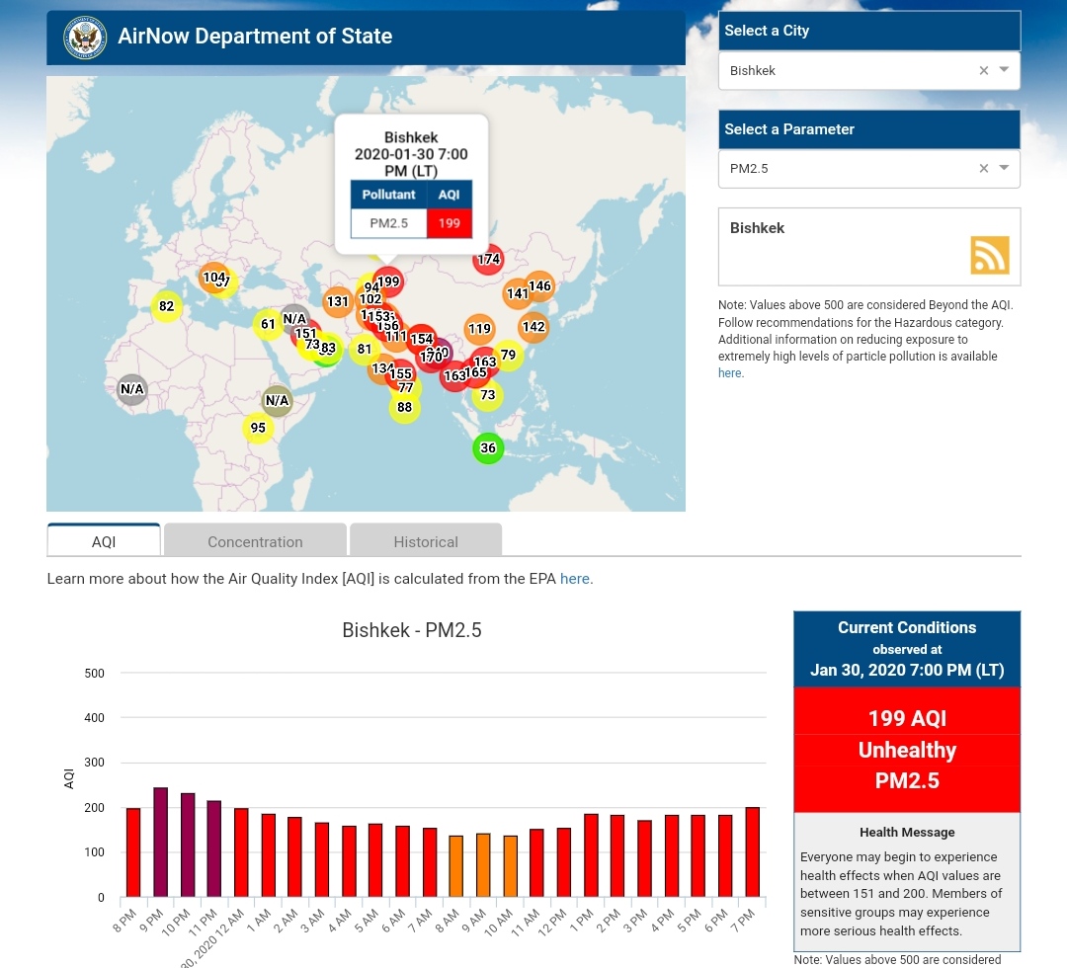Open the Historical tab
1067x968 pixels.
coord(425,541)
